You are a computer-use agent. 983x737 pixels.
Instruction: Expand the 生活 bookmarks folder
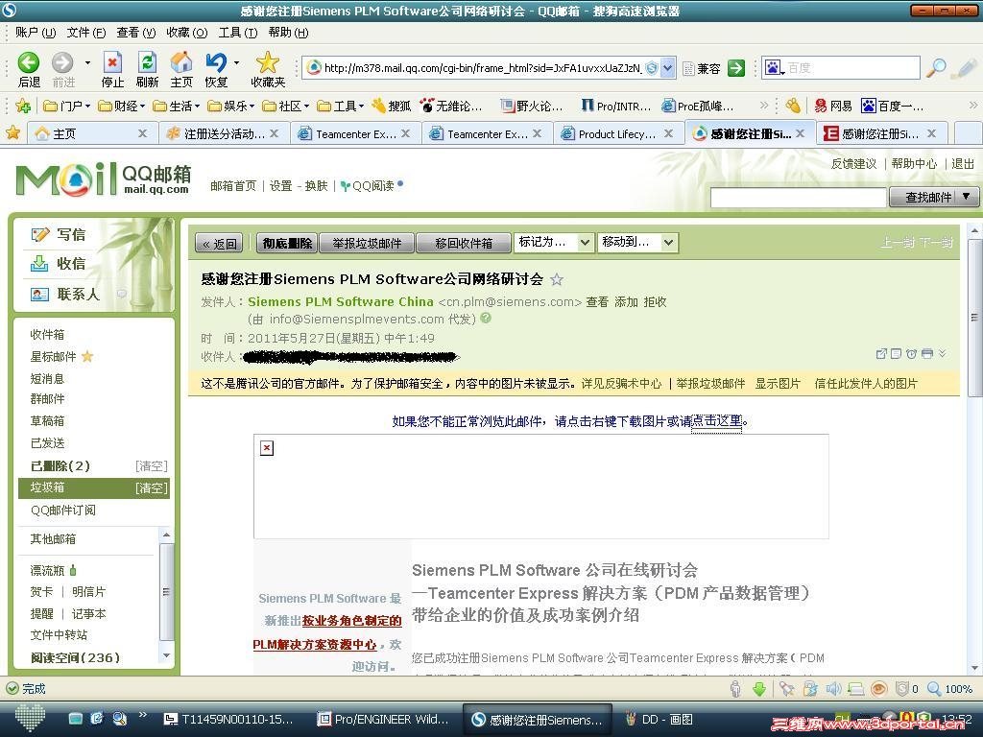coord(177,106)
